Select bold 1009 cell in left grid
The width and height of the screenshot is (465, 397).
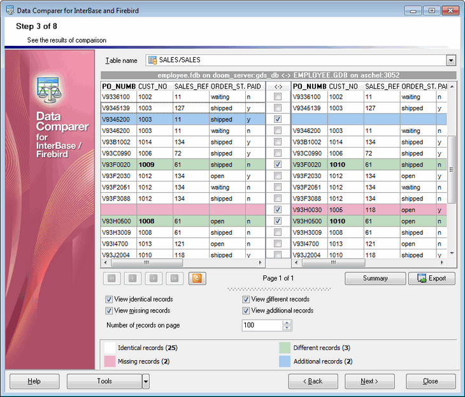coord(155,165)
